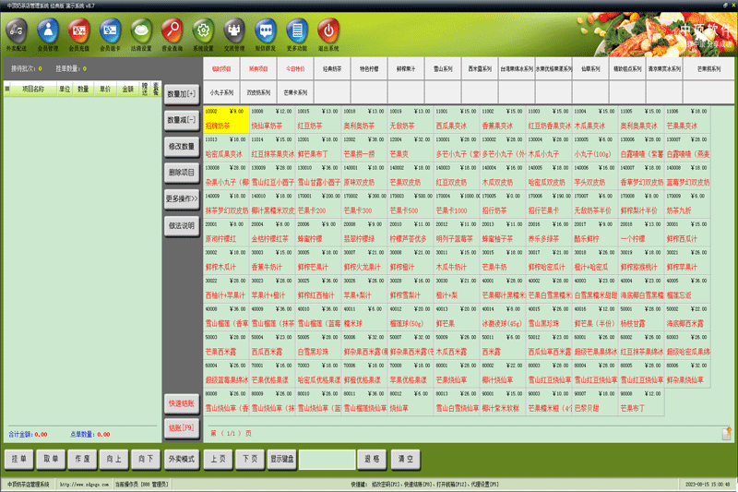Select the 小丸子系列 category tab

click(221, 92)
